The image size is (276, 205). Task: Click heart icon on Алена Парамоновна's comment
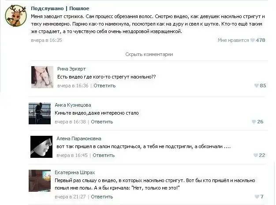pos(255,155)
